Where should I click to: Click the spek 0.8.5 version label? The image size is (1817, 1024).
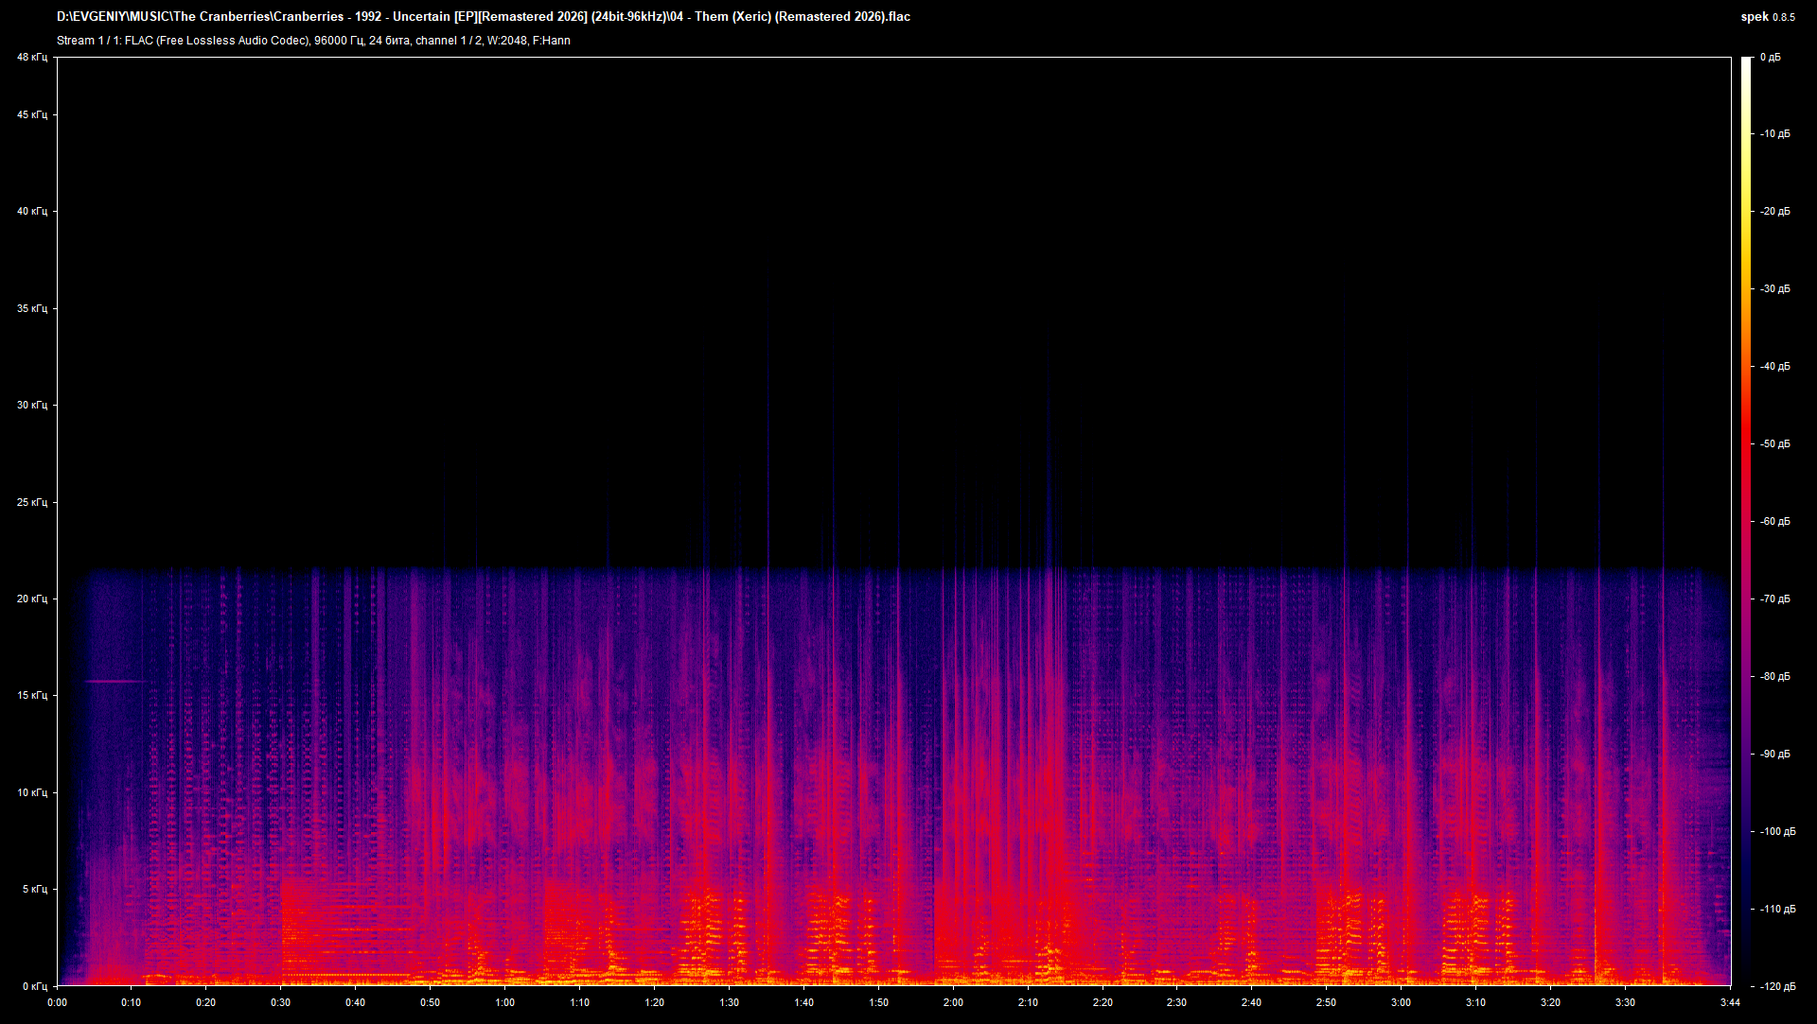coord(1767,16)
